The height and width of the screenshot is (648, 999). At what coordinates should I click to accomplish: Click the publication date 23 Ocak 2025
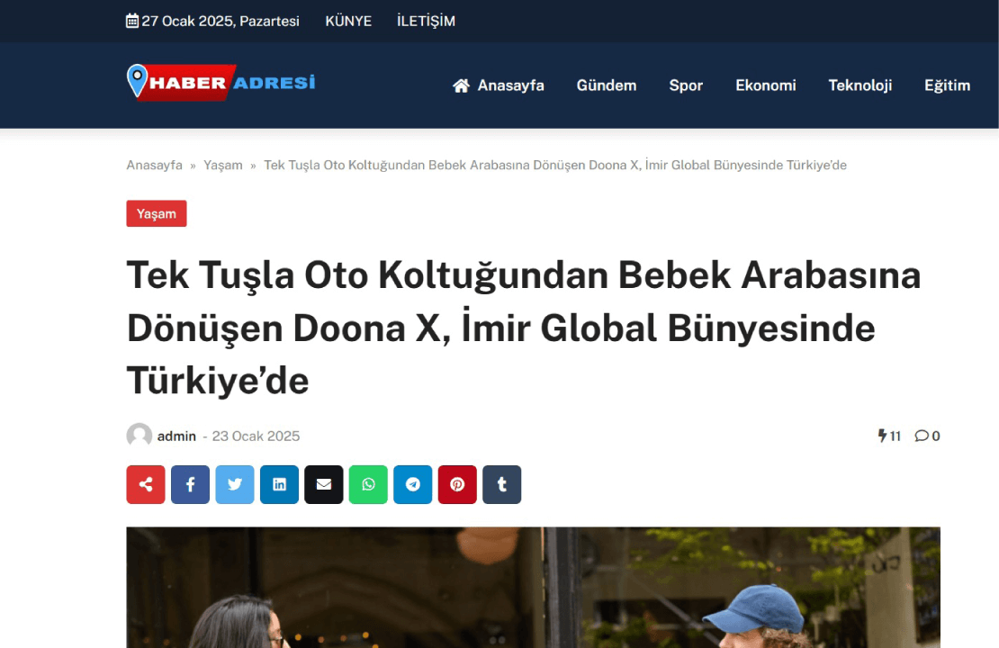click(256, 436)
